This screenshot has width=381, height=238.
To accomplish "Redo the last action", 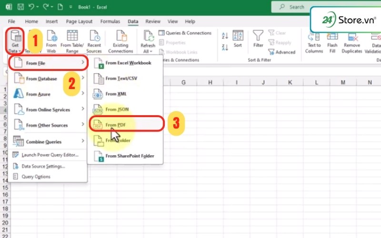I will (46, 7).
